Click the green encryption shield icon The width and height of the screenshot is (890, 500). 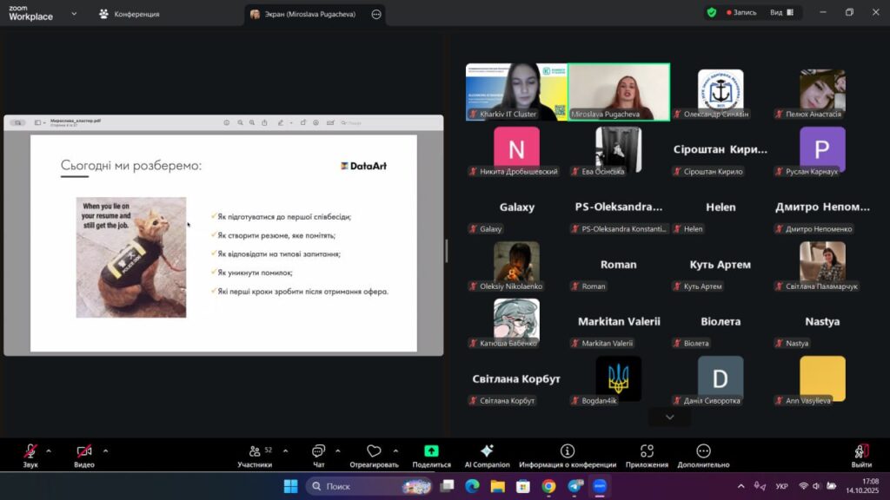(712, 13)
